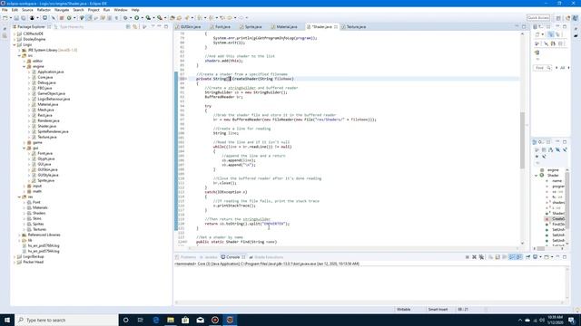Open Microsoft Edge from the taskbar
The width and height of the screenshot is (581, 326).
[x=155, y=320]
